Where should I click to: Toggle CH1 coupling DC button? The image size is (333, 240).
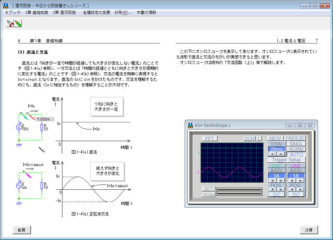tap(276, 195)
